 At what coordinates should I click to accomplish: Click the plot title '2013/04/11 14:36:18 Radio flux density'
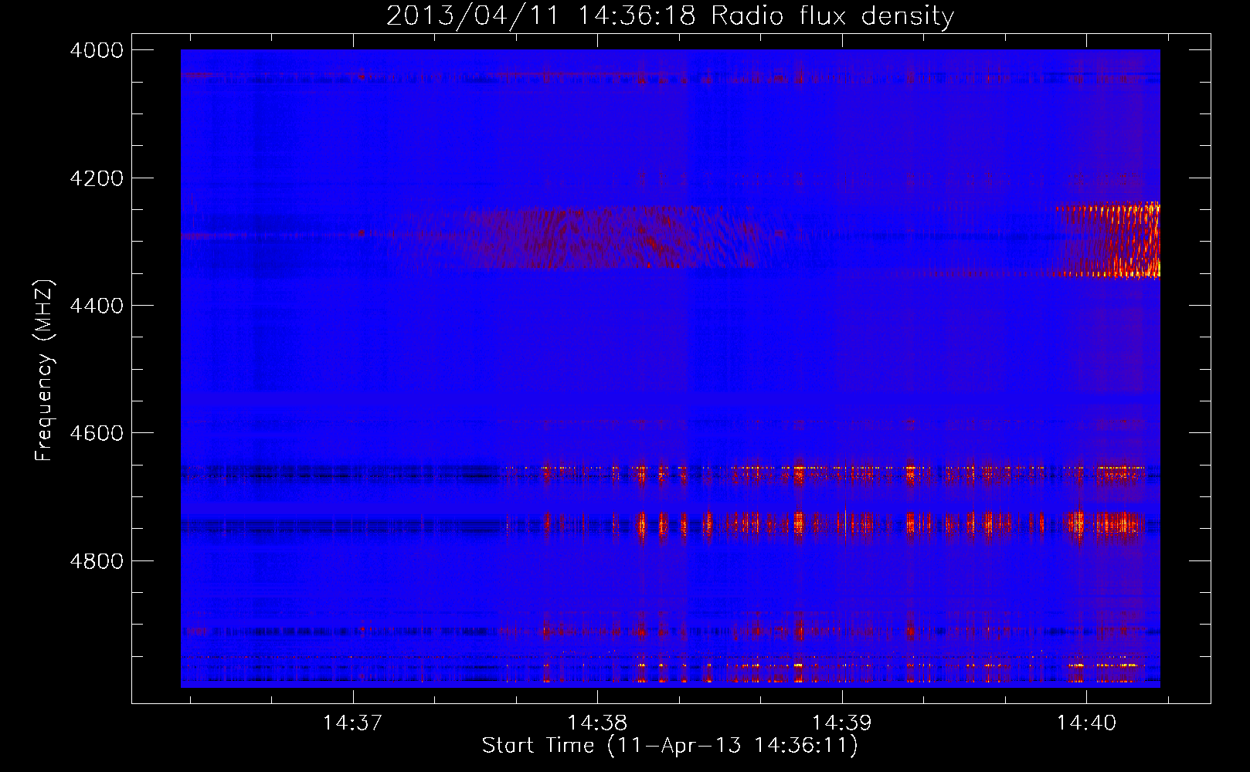click(670, 15)
